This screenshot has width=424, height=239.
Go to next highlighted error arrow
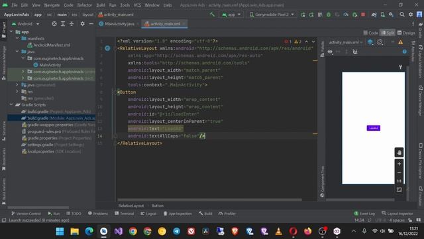pyautogui.click(x=313, y=42)
